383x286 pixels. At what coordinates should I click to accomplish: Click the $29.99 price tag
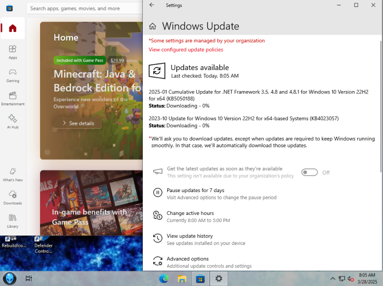tap(117, 61)
